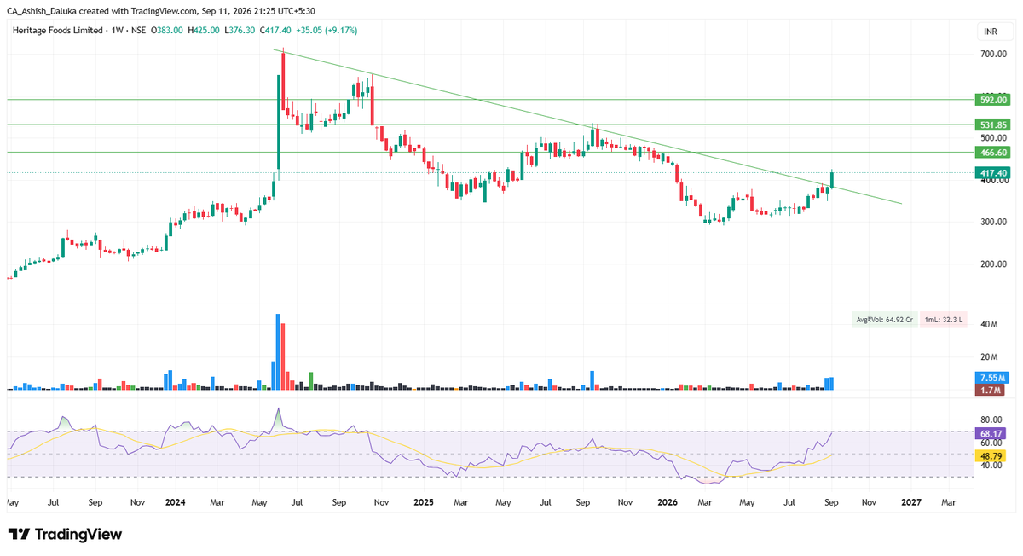This screenshot has height=556, width=1023.
Task: Click the 80.00 RSI axis label
Action: point(991,420)
